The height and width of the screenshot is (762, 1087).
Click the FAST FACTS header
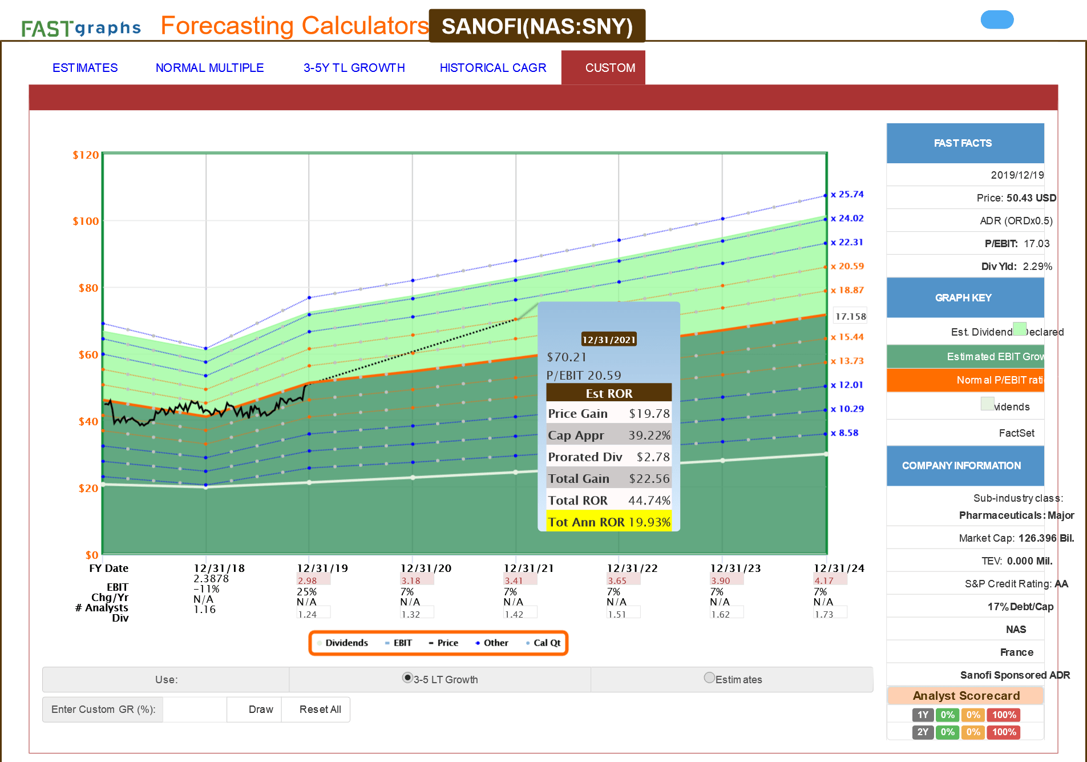pos(965,143)
